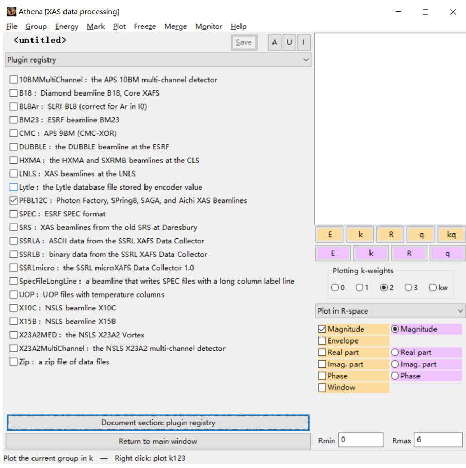Screen dimensions: 466x468
Task: Select k-weight of 3
Action: [408, 288]
